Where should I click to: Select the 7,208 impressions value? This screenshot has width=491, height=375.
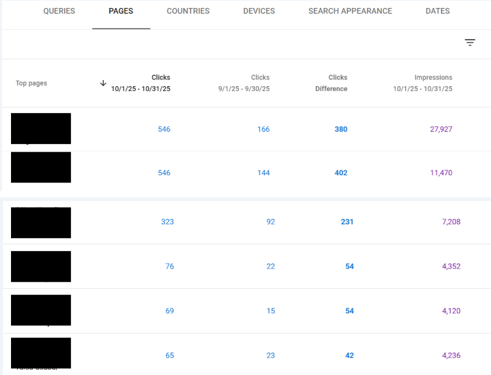coord(451,222)
